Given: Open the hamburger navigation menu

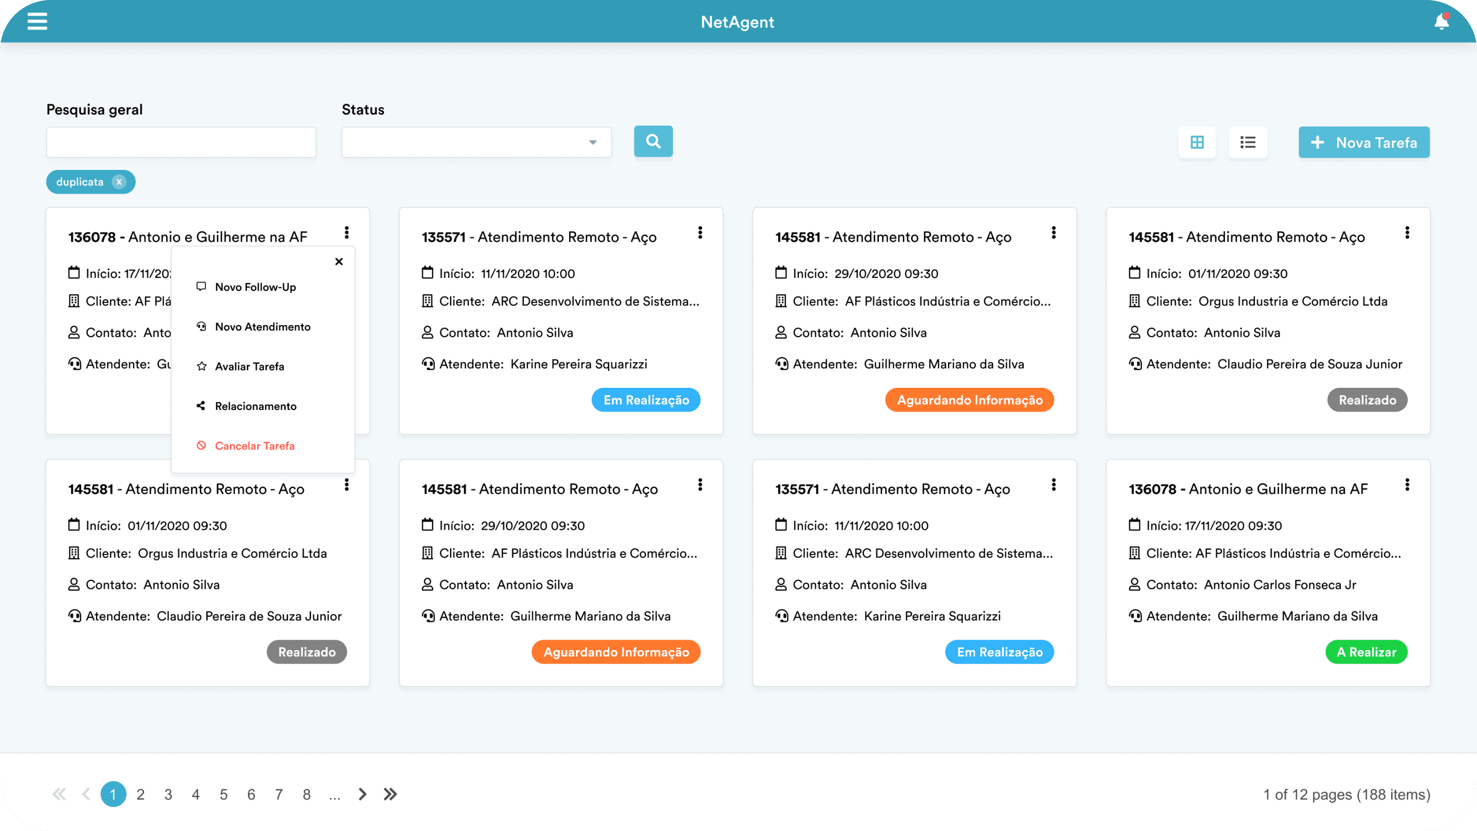Looking at the screenshot, I should tap(37, 22).
